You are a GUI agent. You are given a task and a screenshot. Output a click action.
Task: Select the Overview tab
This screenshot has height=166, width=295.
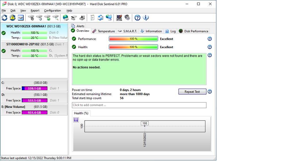[x=81, y=31]
